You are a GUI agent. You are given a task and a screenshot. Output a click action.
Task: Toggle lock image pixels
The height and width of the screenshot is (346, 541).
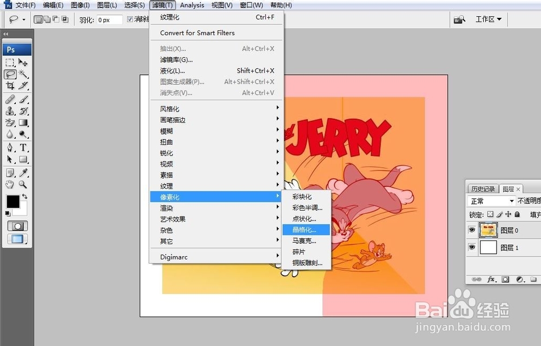tap(499, 214)
